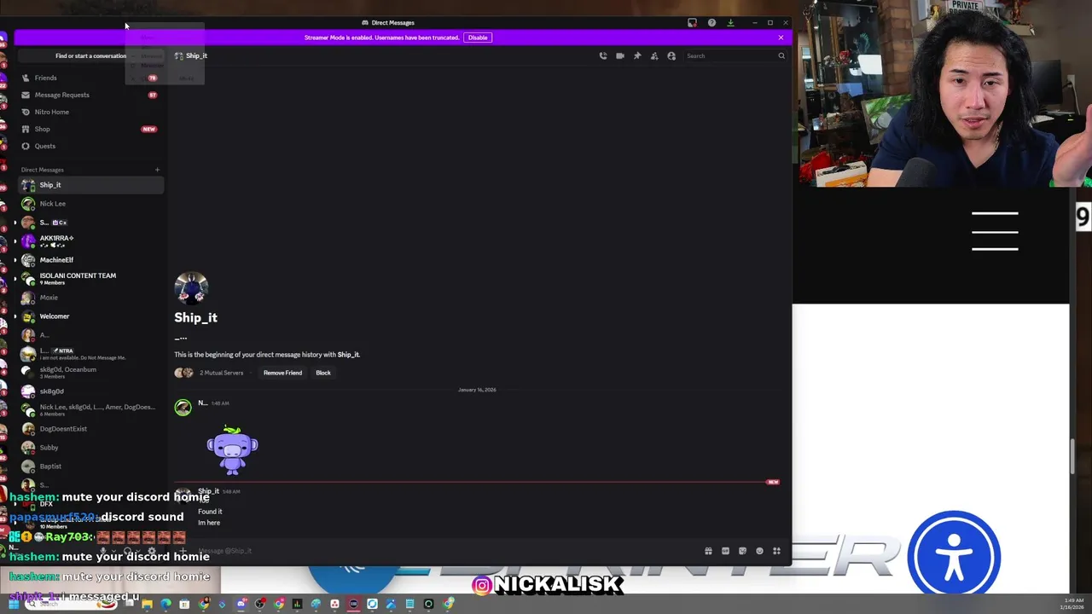Viewport: 1092px width, 614px height.
Task: Open AKK1RRA conversation
Action: click(90, 241)
